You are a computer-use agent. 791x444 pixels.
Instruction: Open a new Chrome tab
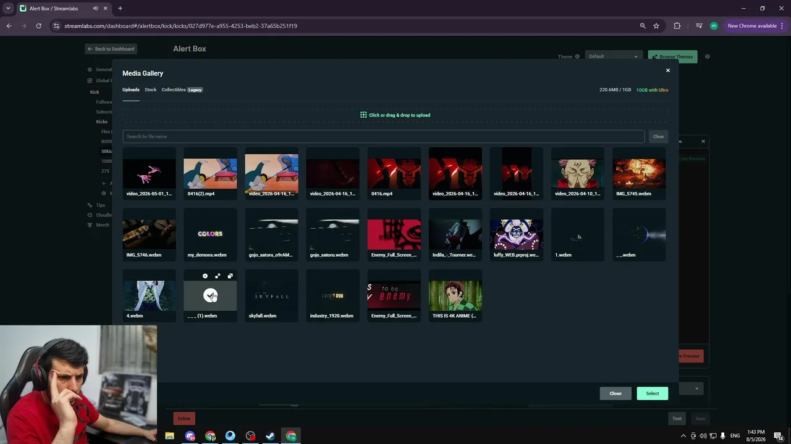120,9
